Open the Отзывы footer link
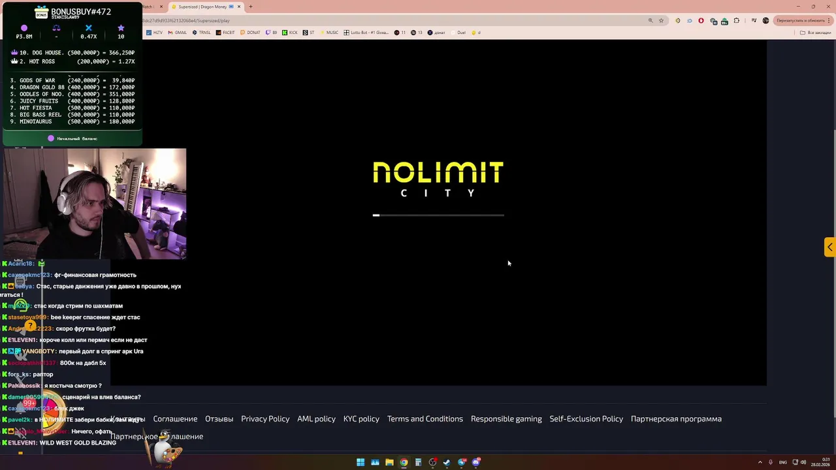Image resolution: width=836 pixels, height=470 pixels. (x=219, y=418)
